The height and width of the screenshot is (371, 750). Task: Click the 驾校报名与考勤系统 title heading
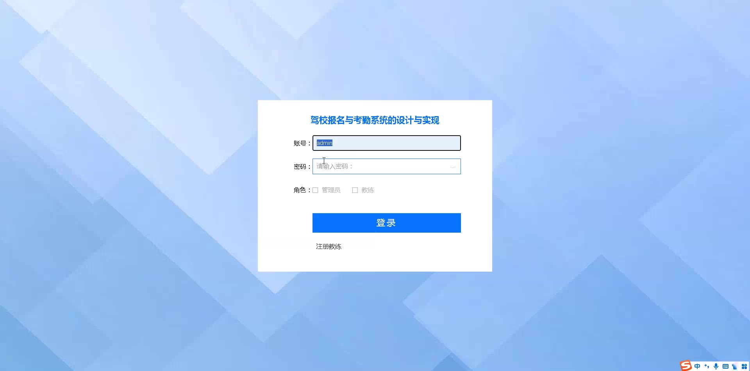pyautogui.click(x=375, y=120)
